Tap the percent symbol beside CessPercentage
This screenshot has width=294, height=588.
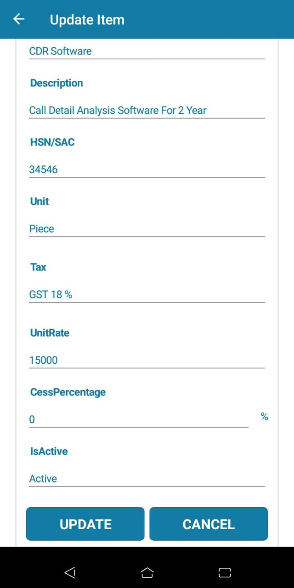[x=264, y=417]
